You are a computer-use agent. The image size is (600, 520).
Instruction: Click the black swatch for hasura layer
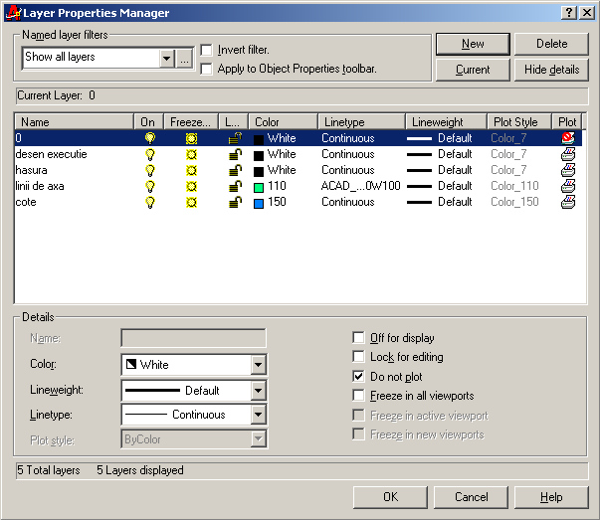click(x=259, y=171)
